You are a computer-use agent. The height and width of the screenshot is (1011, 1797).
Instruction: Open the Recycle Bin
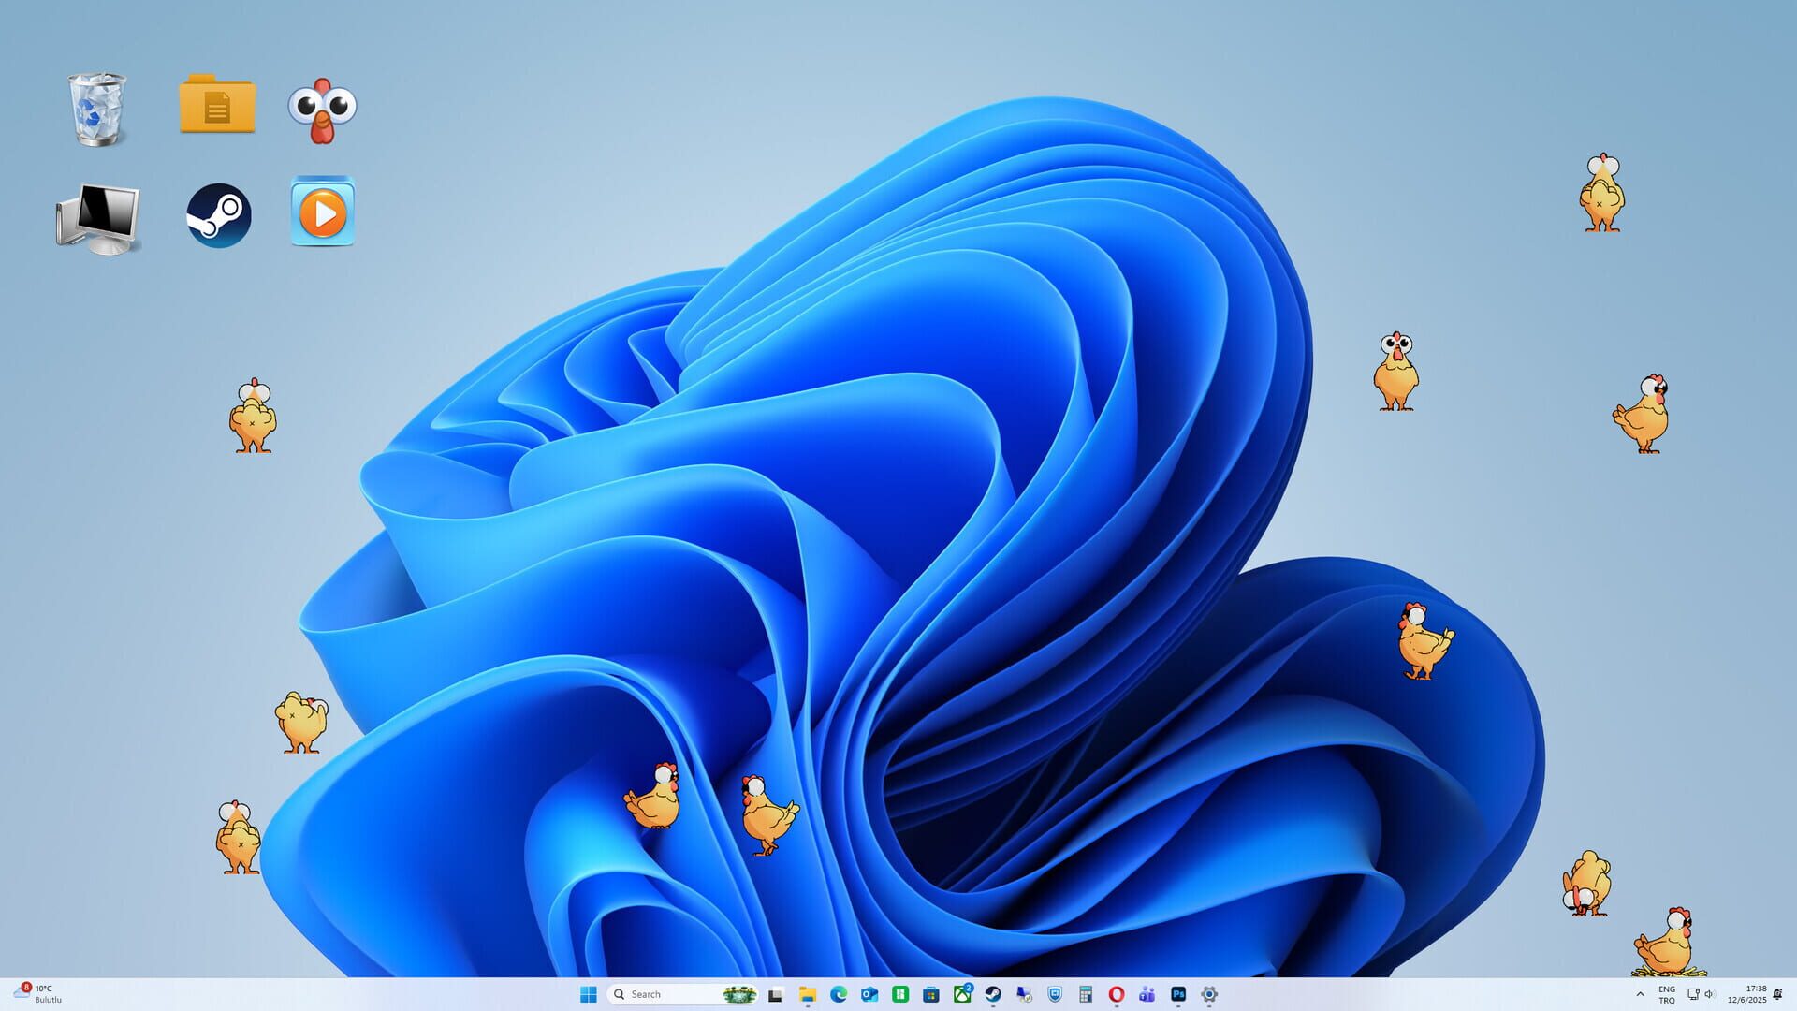[96, 108]
